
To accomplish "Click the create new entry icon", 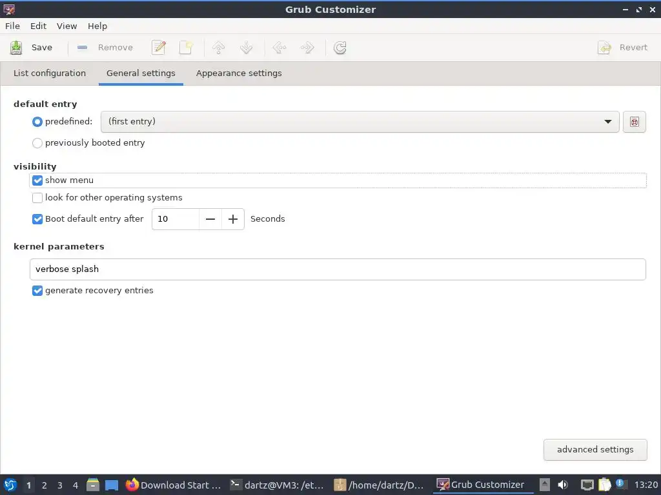I will (187, 48).
